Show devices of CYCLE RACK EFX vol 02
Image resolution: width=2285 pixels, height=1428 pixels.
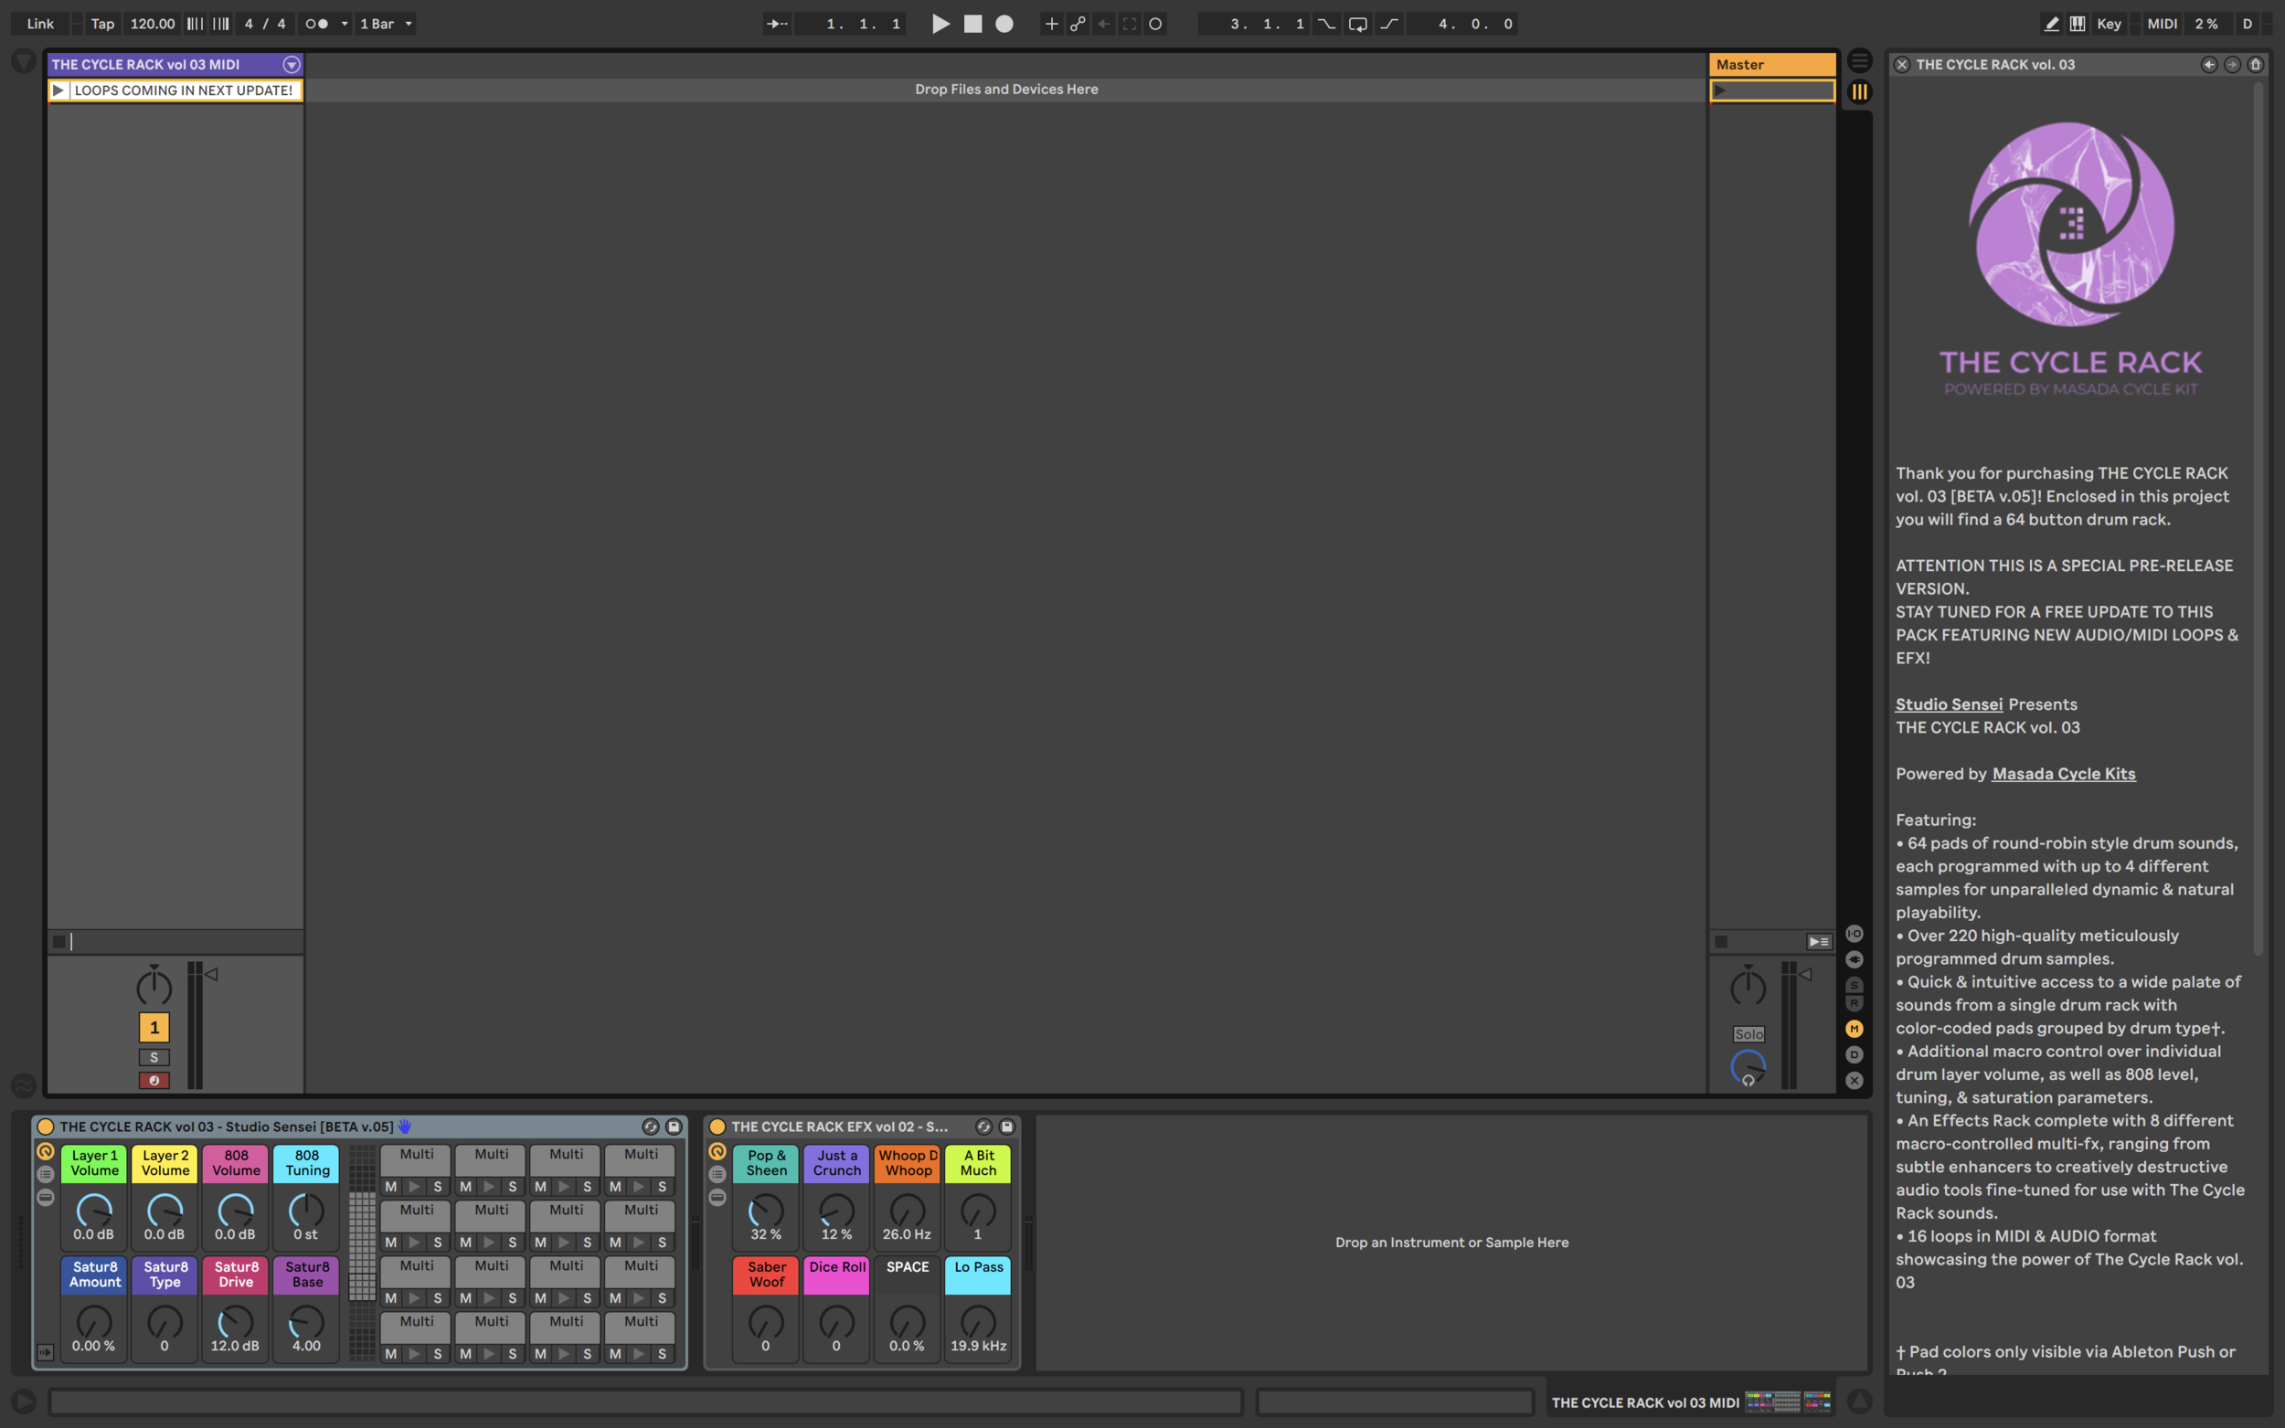click(x=717, y=1197)
